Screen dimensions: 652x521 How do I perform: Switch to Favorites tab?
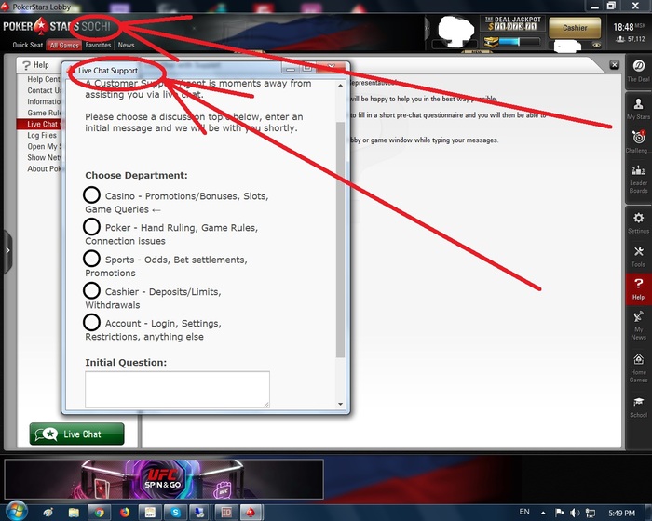pyautogui.click(x=98, y=45)
